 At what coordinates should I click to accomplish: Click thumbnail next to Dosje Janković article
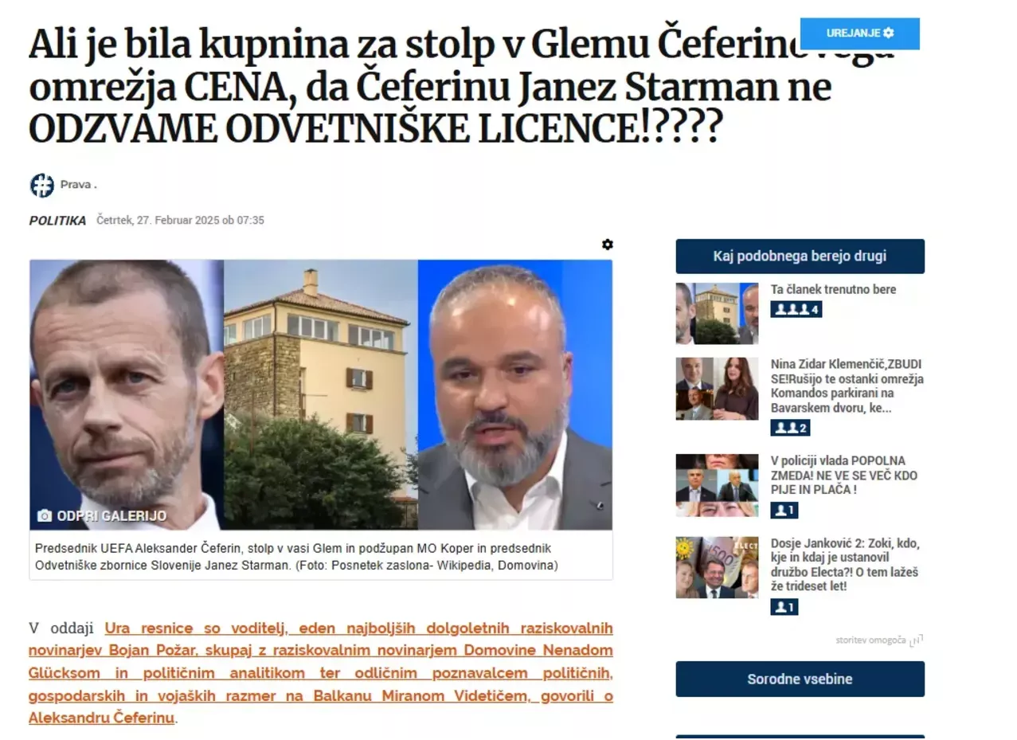(x=717, y=567)
